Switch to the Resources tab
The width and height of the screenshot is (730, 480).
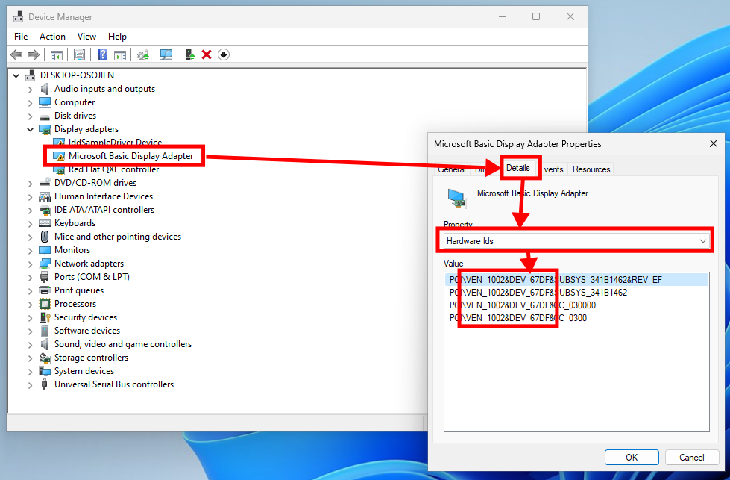pyautogui.click(x=591, y=169)
